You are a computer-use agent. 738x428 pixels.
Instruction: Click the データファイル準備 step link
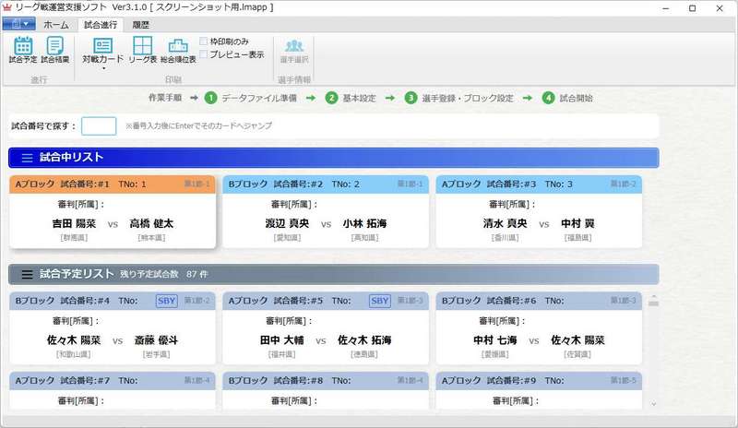(259, 98)
